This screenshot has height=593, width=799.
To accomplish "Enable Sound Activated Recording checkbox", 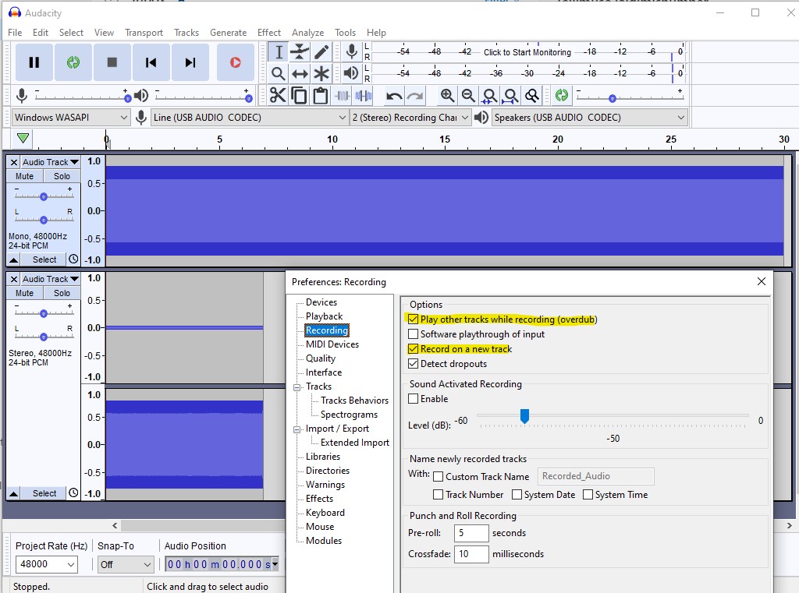I will tap(414, 398).
